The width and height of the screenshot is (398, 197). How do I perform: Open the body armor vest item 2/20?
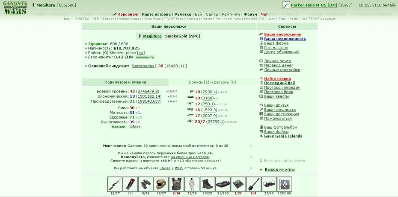(x=176, y=184)
